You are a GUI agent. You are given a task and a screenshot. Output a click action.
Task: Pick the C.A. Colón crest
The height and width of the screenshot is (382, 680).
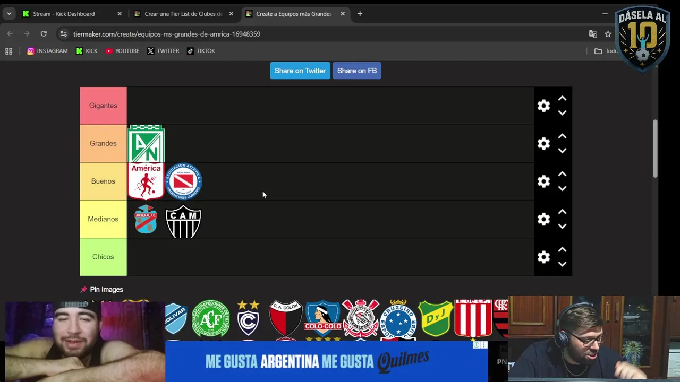coord(286,318)
